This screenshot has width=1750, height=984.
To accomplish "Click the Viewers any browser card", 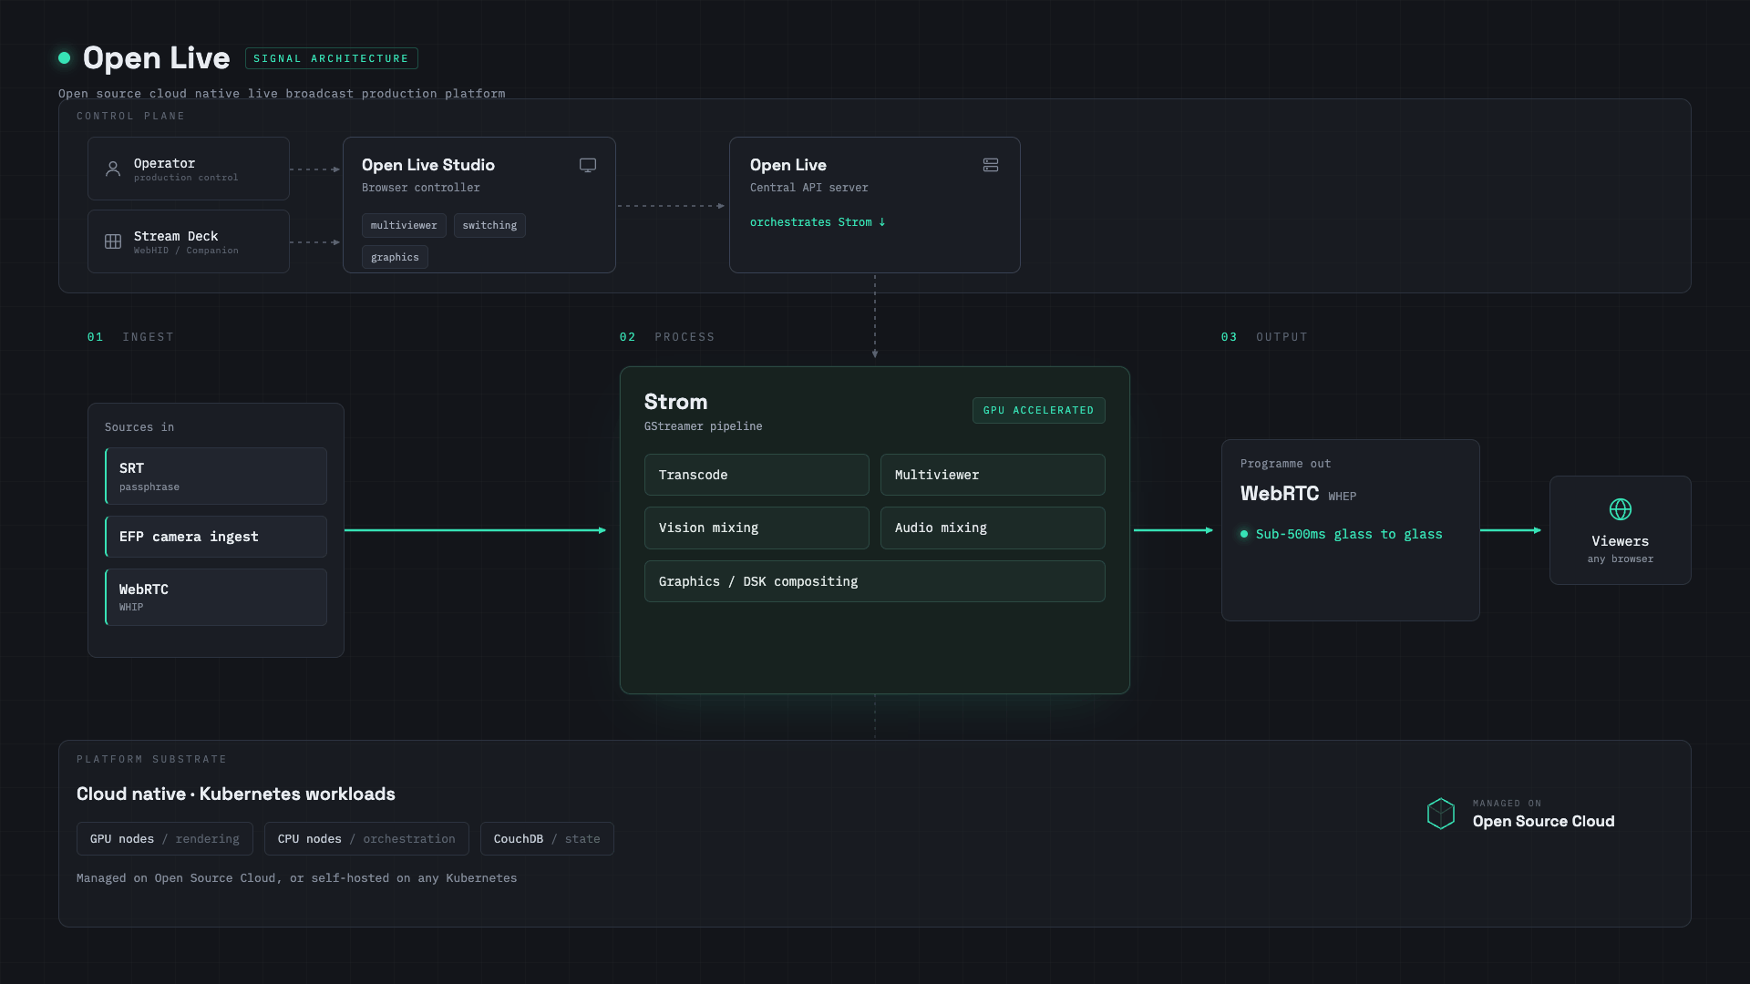I will click(1621, 530).
